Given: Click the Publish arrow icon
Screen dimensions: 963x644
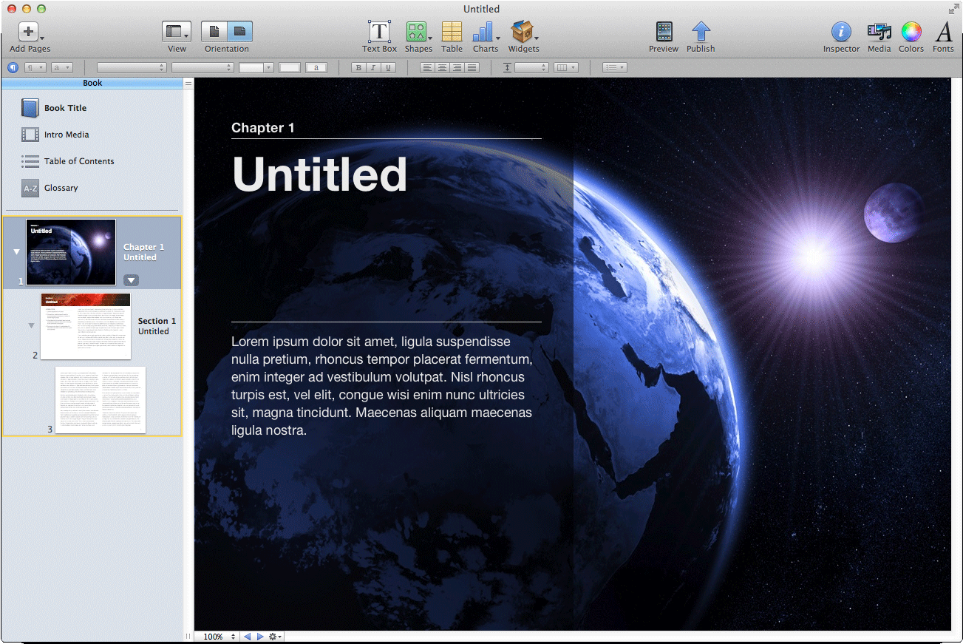Looking at the screenshot, I should pos(701,32).
